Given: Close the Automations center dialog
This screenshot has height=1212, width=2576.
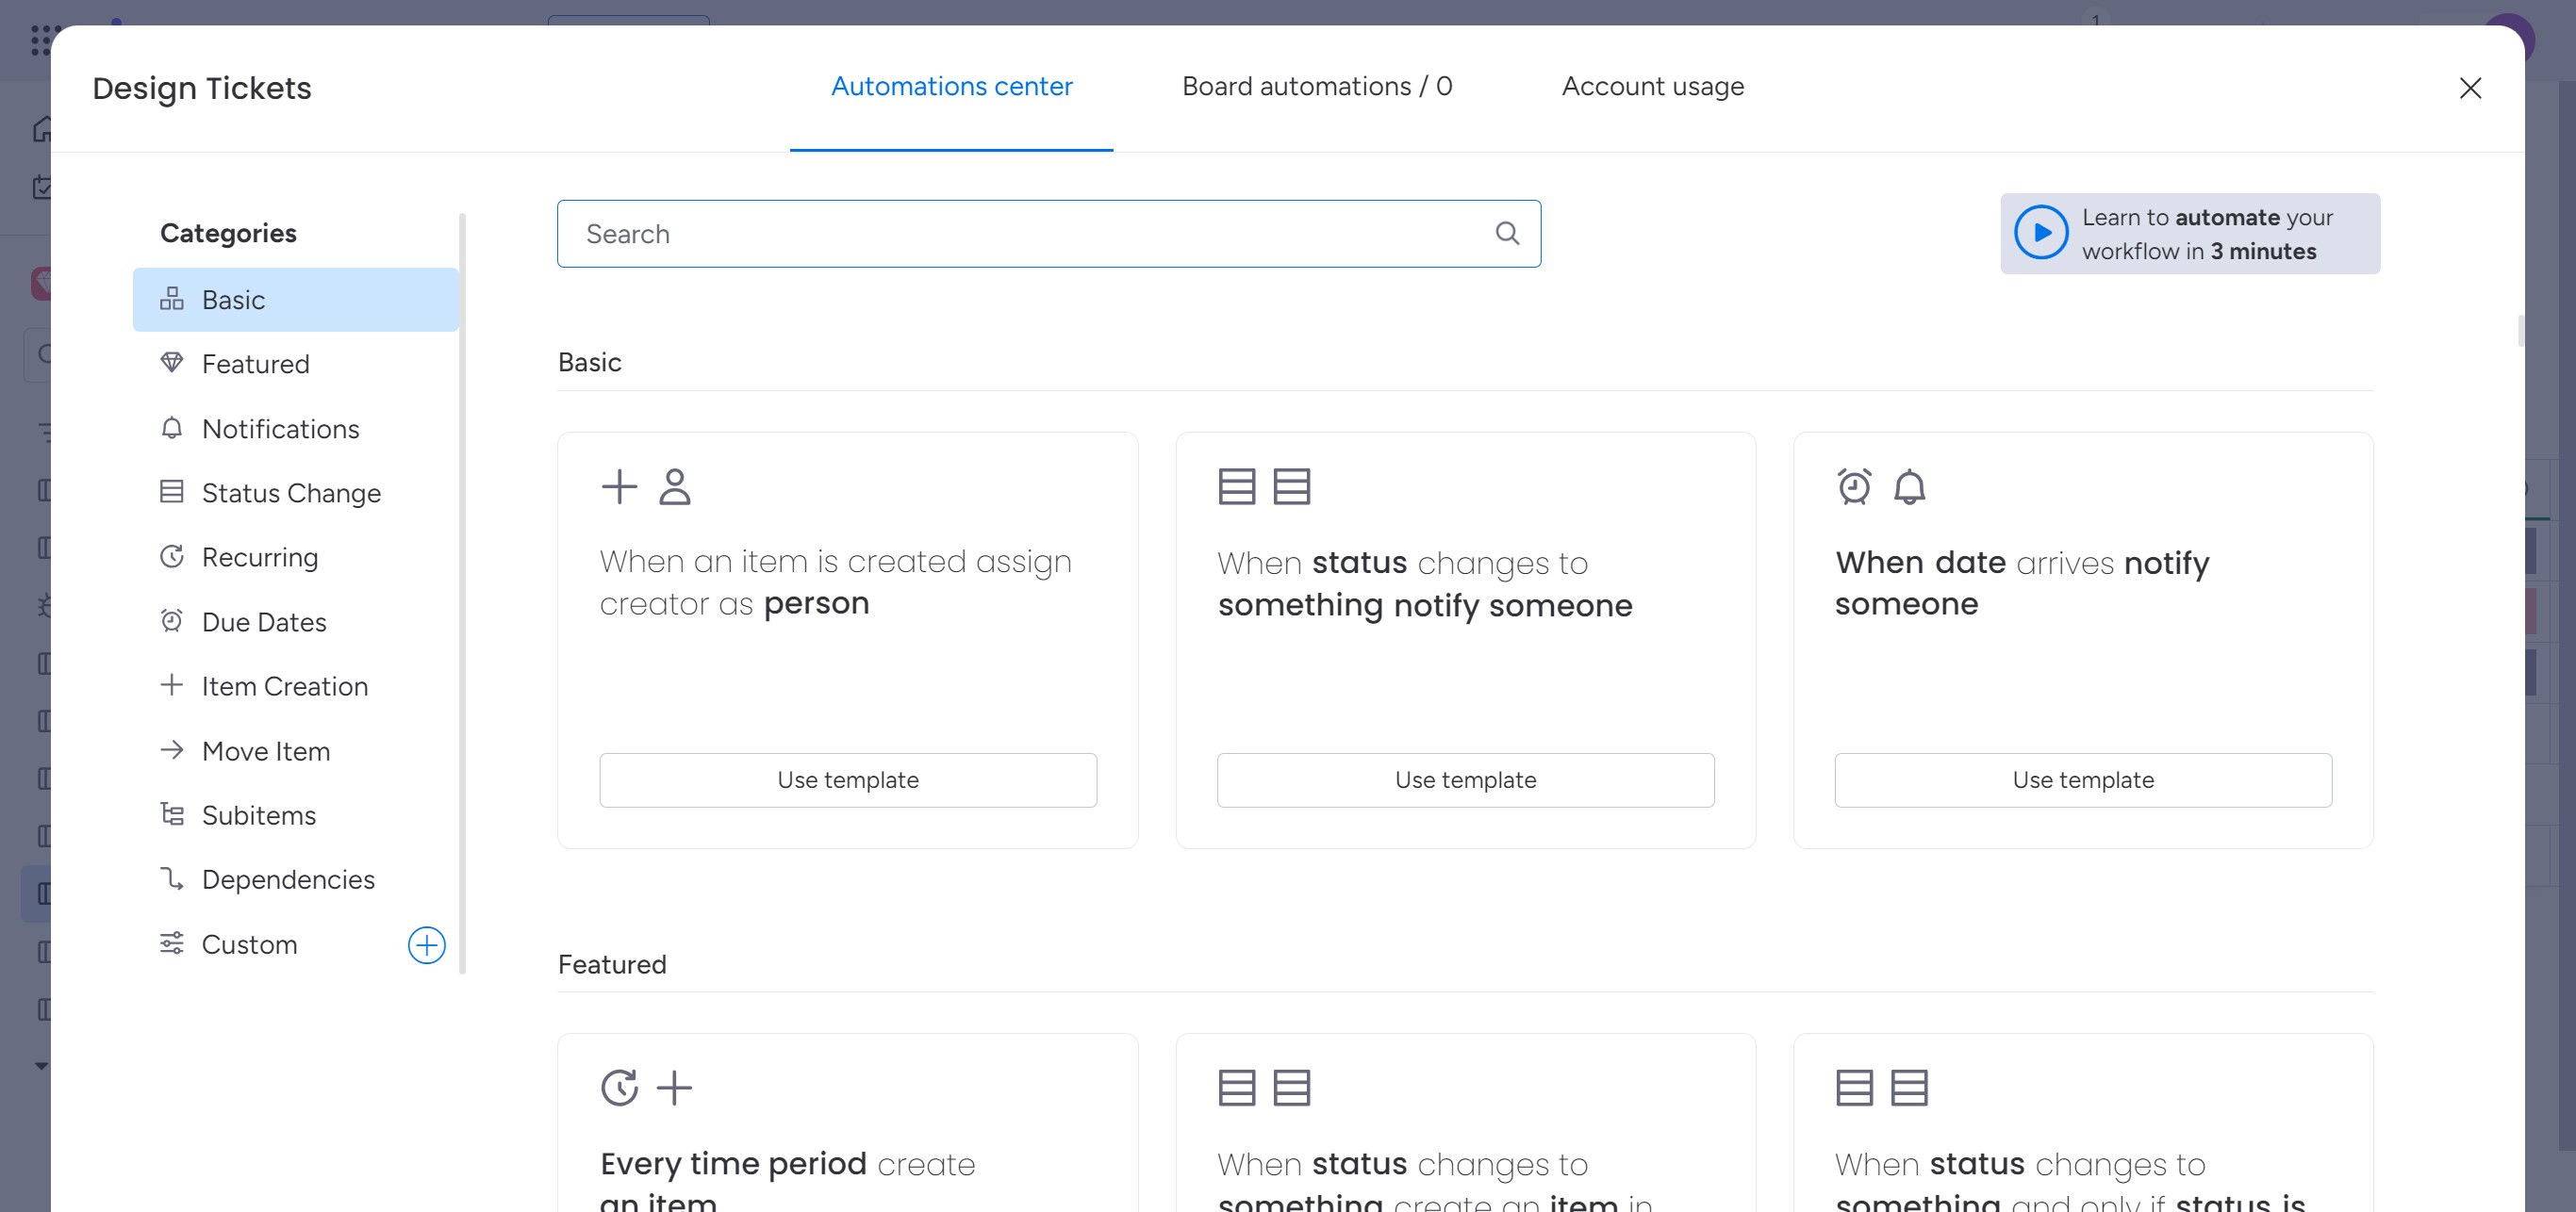Looking at the screenshot, I should pos(2469,89).
